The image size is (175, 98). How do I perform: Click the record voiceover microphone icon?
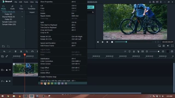(134, 51)
